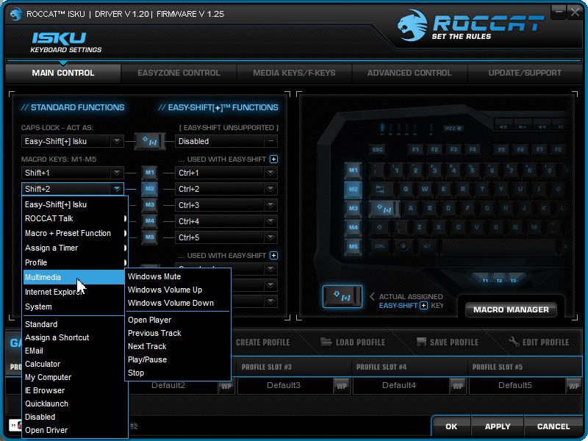Select Stop from Multimedia submenu
Screen dimensions: 588x441
click(178, 373)
